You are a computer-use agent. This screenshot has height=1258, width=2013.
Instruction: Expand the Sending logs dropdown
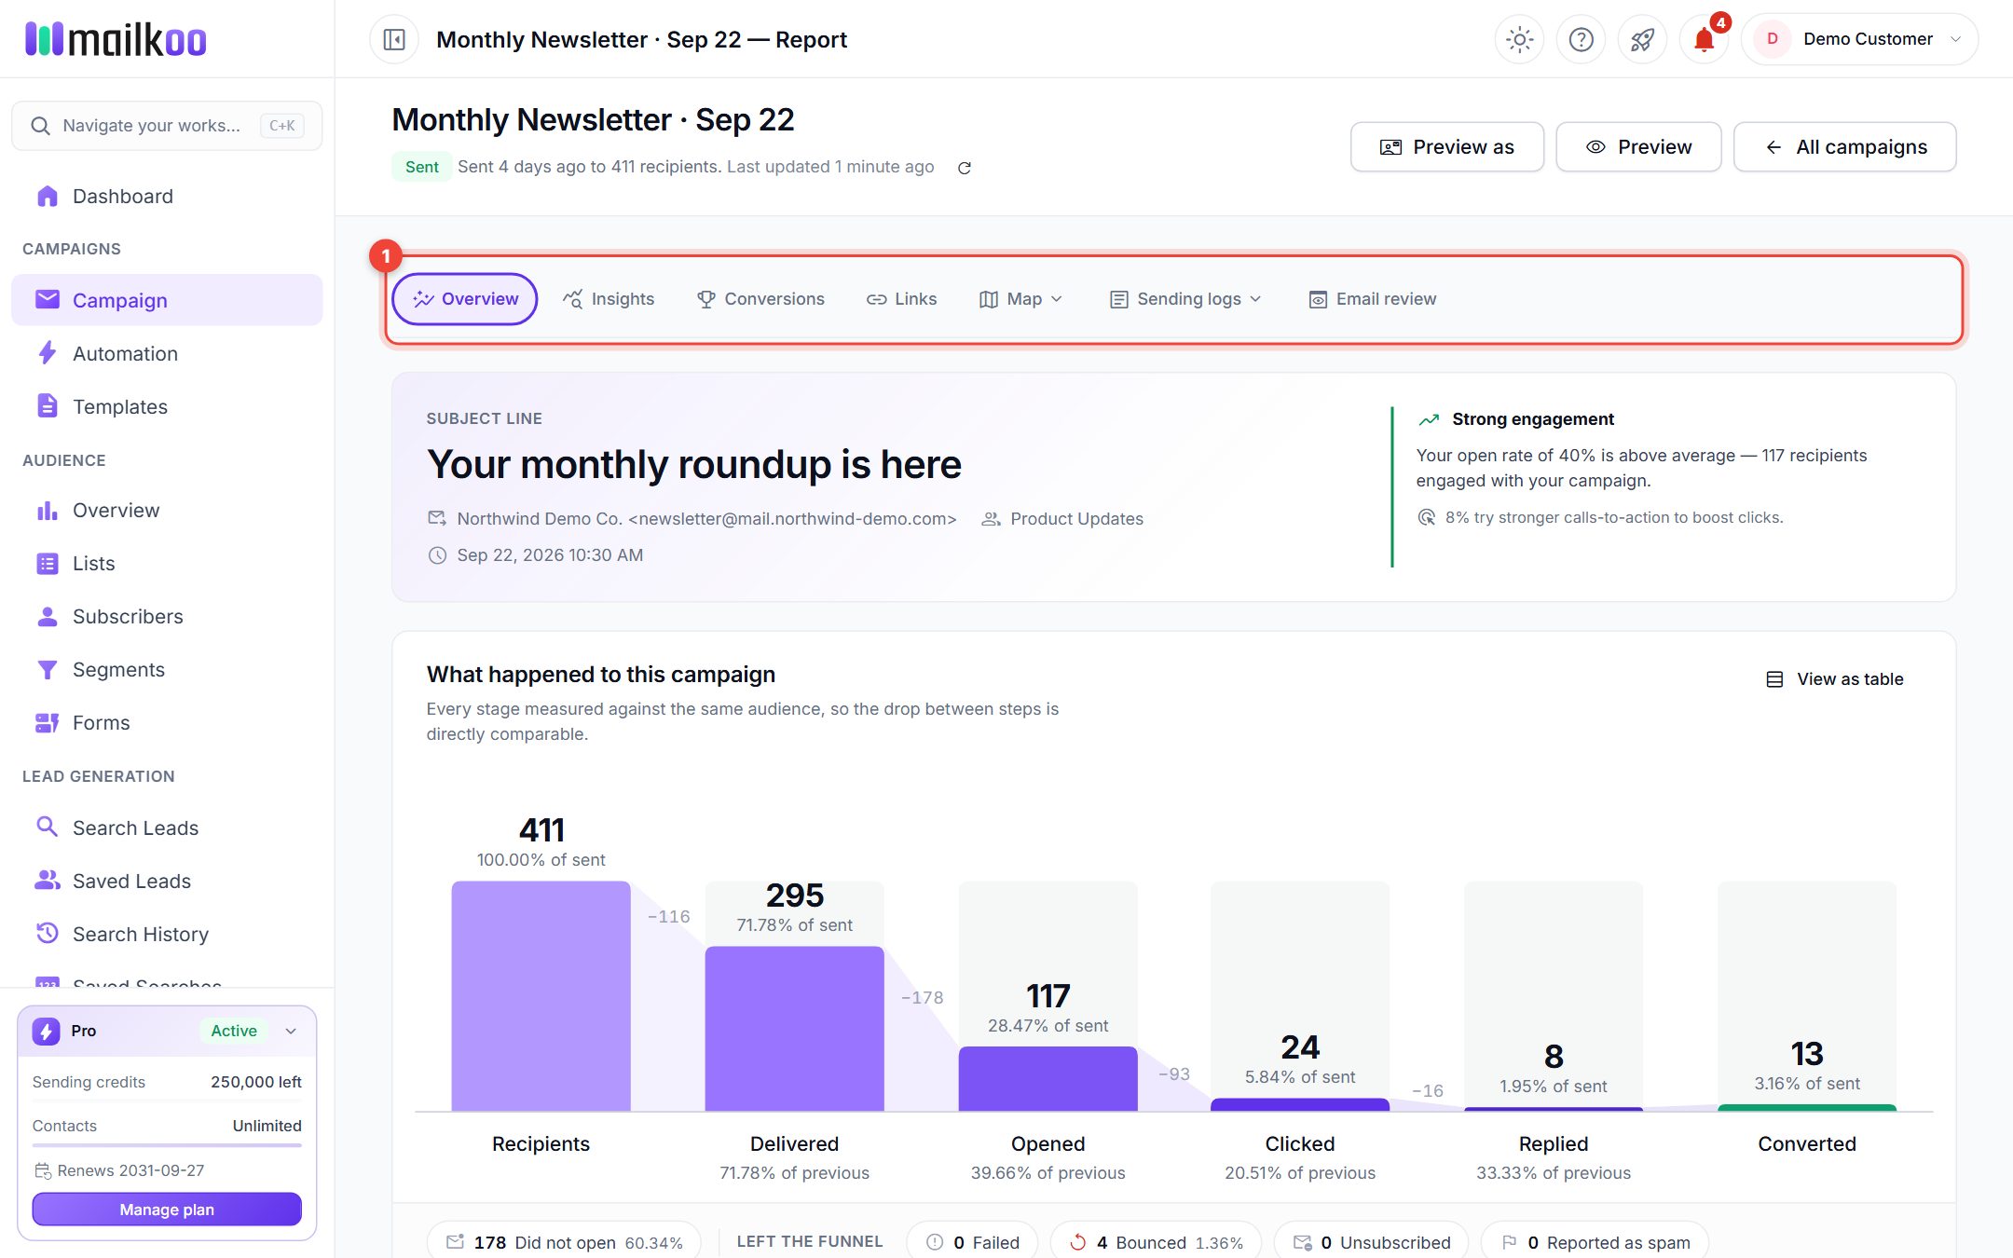1185,299
